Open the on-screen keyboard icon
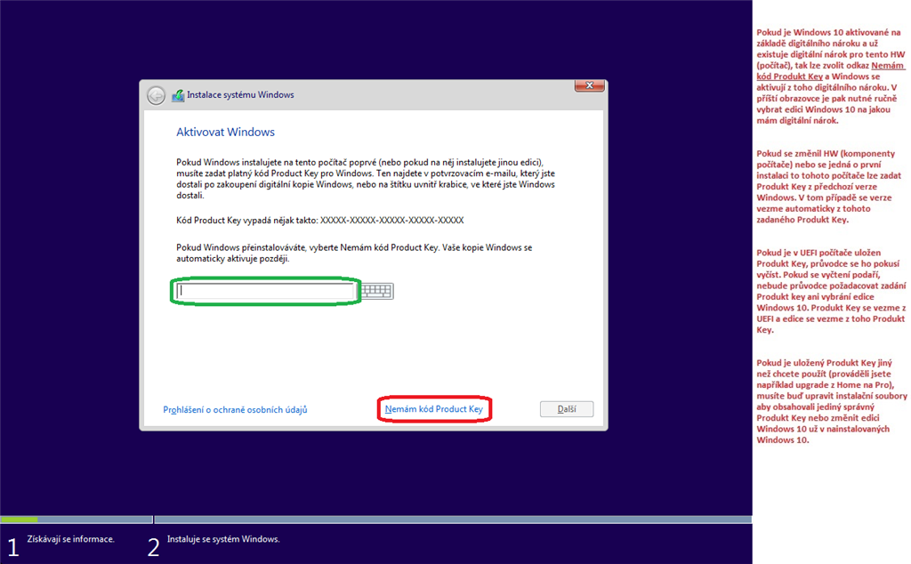 [376, 290]
